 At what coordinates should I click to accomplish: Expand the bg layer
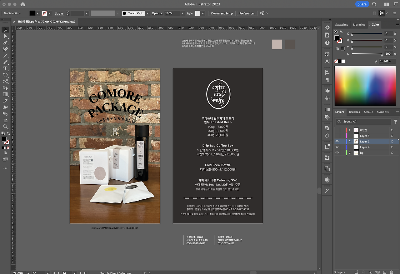[350, 153]
